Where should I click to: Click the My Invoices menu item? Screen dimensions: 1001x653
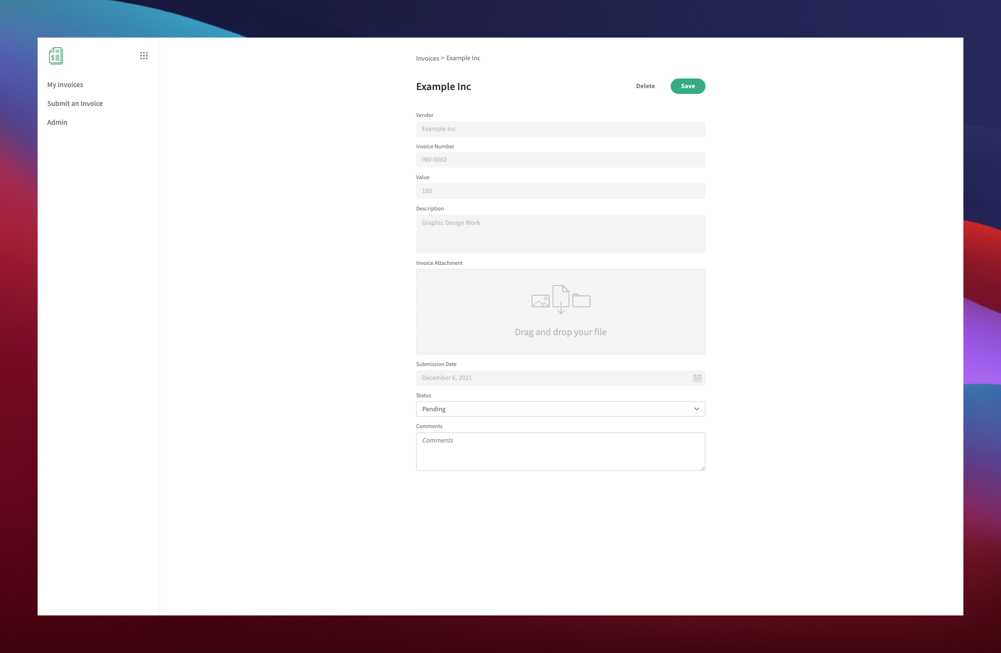tap(66, 84)
